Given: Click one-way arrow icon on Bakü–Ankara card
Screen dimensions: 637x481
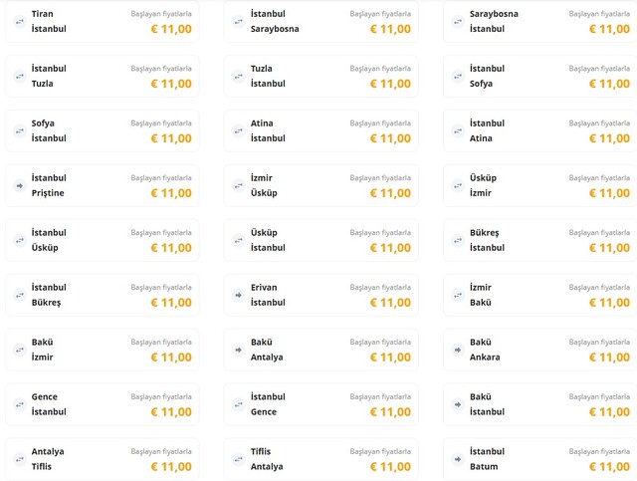Looking at the screenshot, I should pyautogui.click(x=457, y=350).
